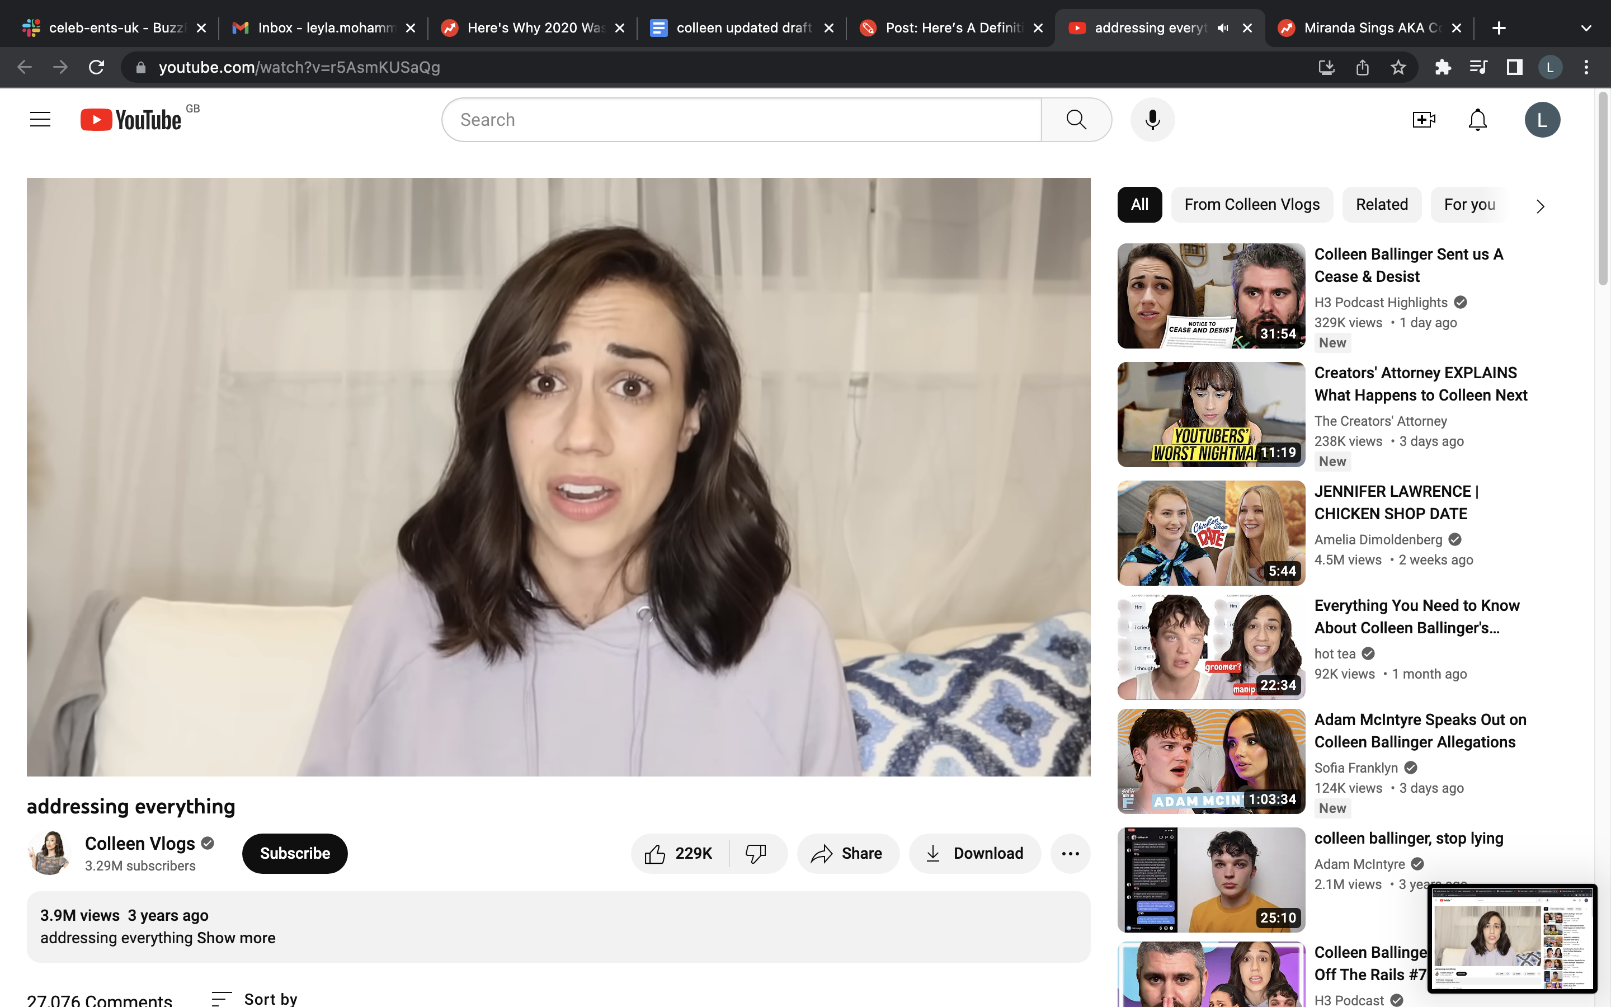Click the browser forward arrow

tap(60, 67)
